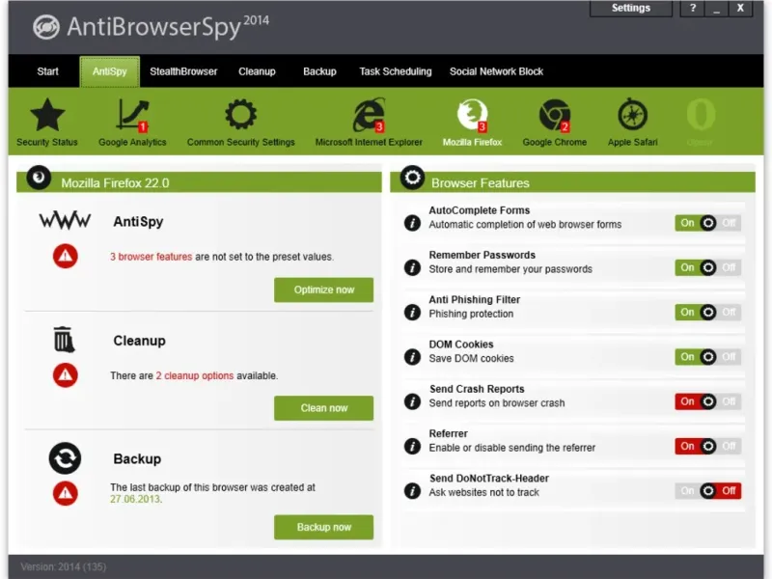Click the trash can icon beside Cleanup
This screenshot has width=772, height=579.
pyautogui.click(x=64, y=340)
